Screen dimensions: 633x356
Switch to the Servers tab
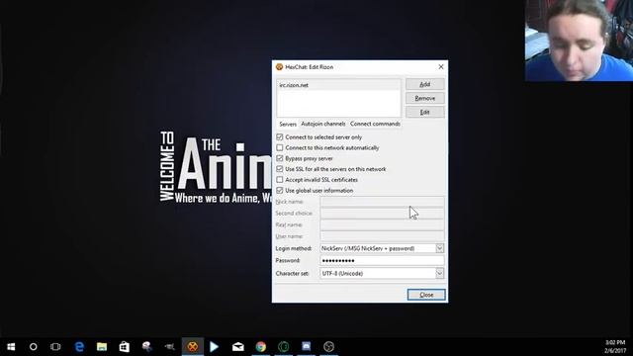[288, 124]
